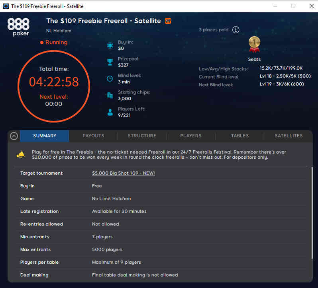Click the Target tournament row label
Viewport: 318px width, 288px height.
(41, 173)
